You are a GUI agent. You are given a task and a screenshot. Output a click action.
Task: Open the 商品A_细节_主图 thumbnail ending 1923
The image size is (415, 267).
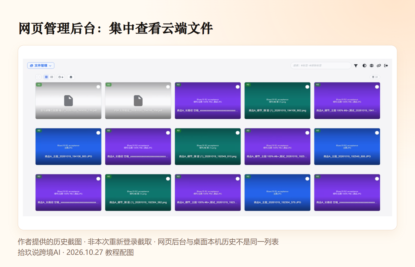coord(208,193)
